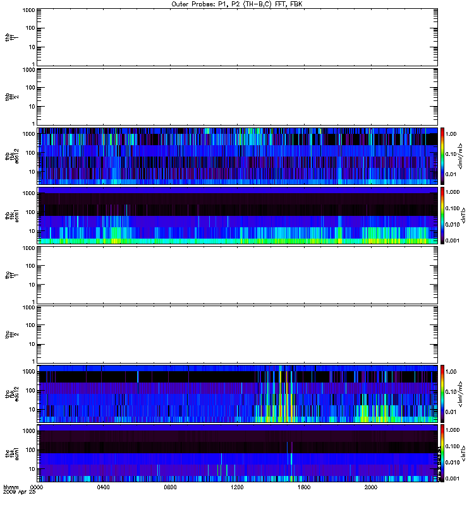
Task: Click the 0000 time tick label
Action: 37,487
